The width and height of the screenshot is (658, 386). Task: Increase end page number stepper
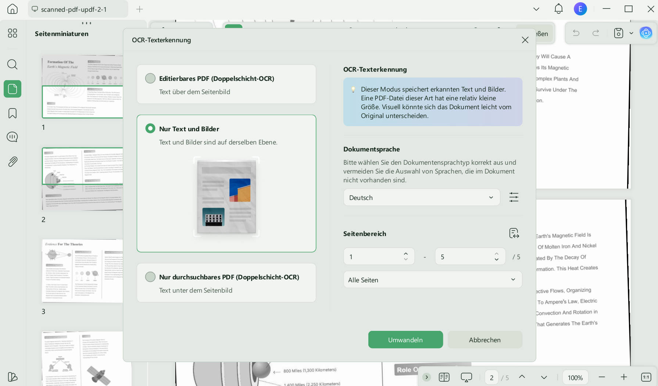[x=497, y=254]
